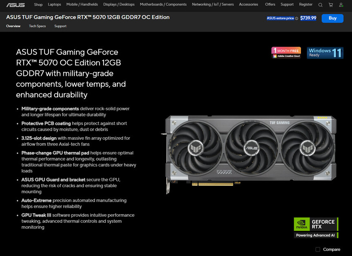Click the ASUS logo in the header

pyautogui.click(x=16, y=5)
